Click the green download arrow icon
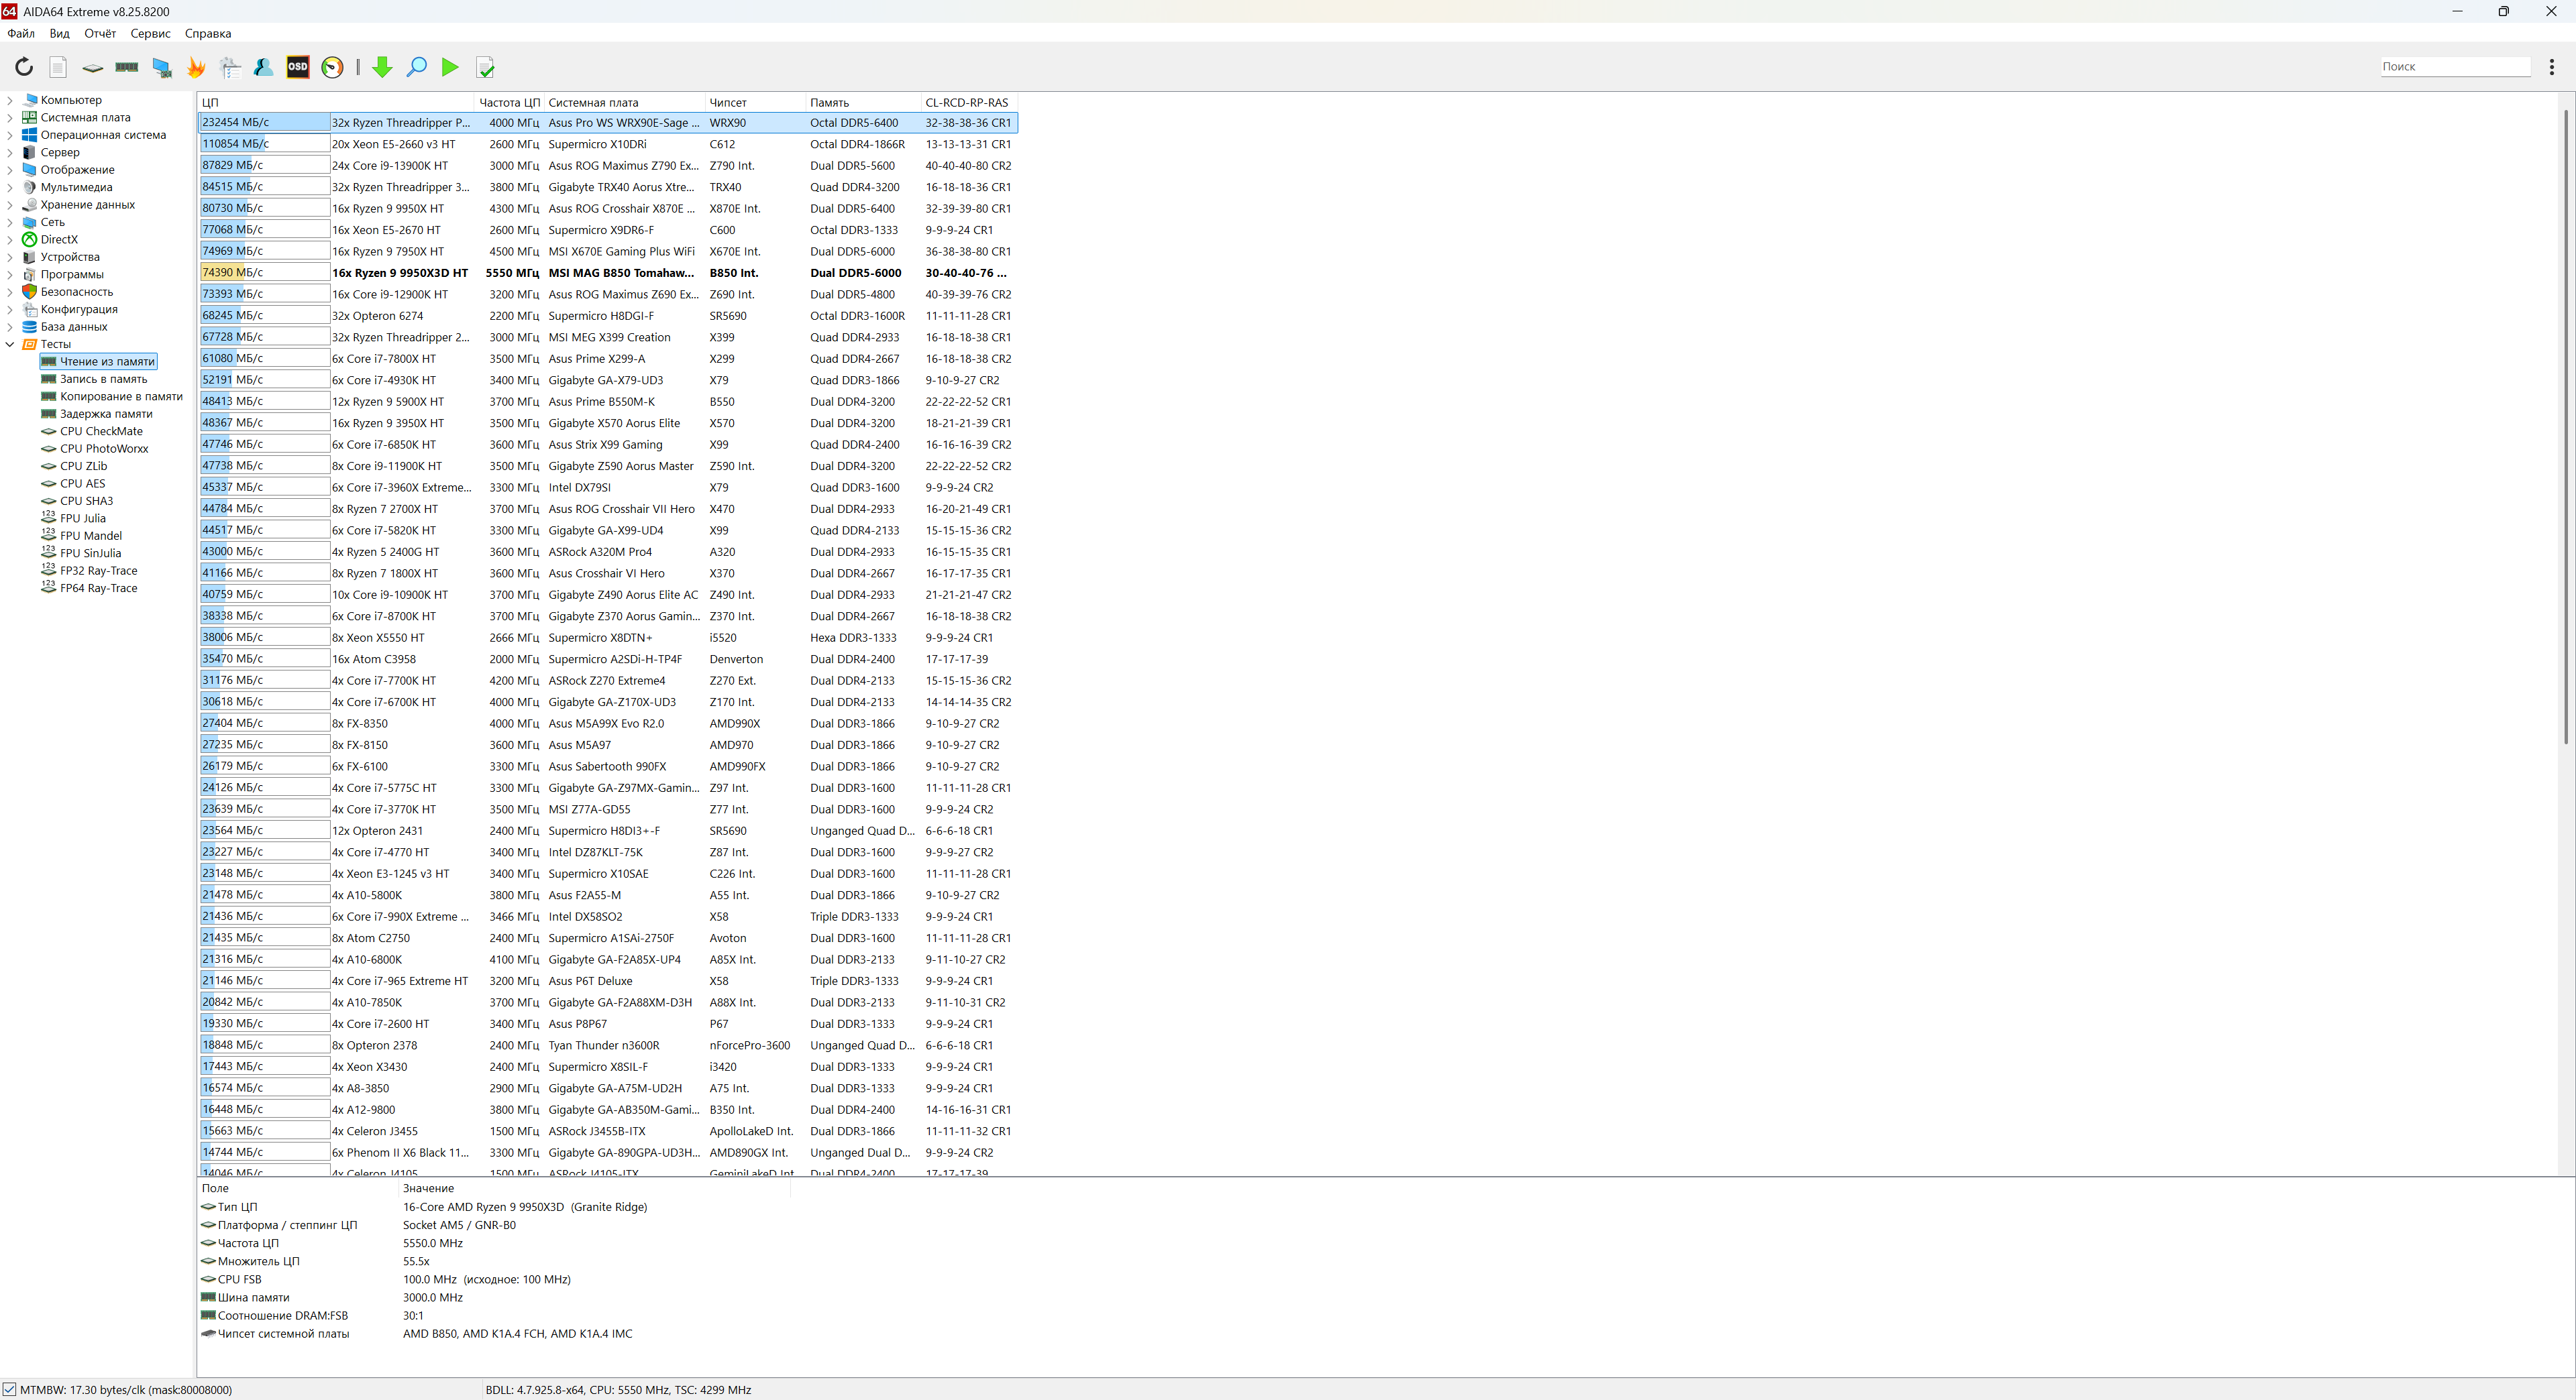 click(382, 67)
